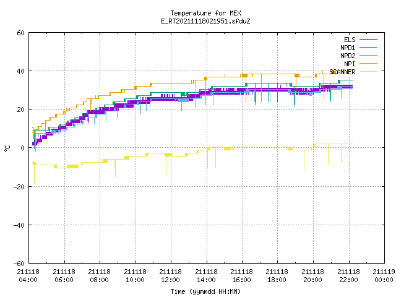
Task: Click the filename subtitle E_RT20211118021951.sfduZ
Action: tap(205, 21)
